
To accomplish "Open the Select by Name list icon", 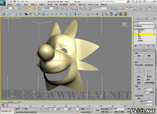I will (x=21, y=9).
